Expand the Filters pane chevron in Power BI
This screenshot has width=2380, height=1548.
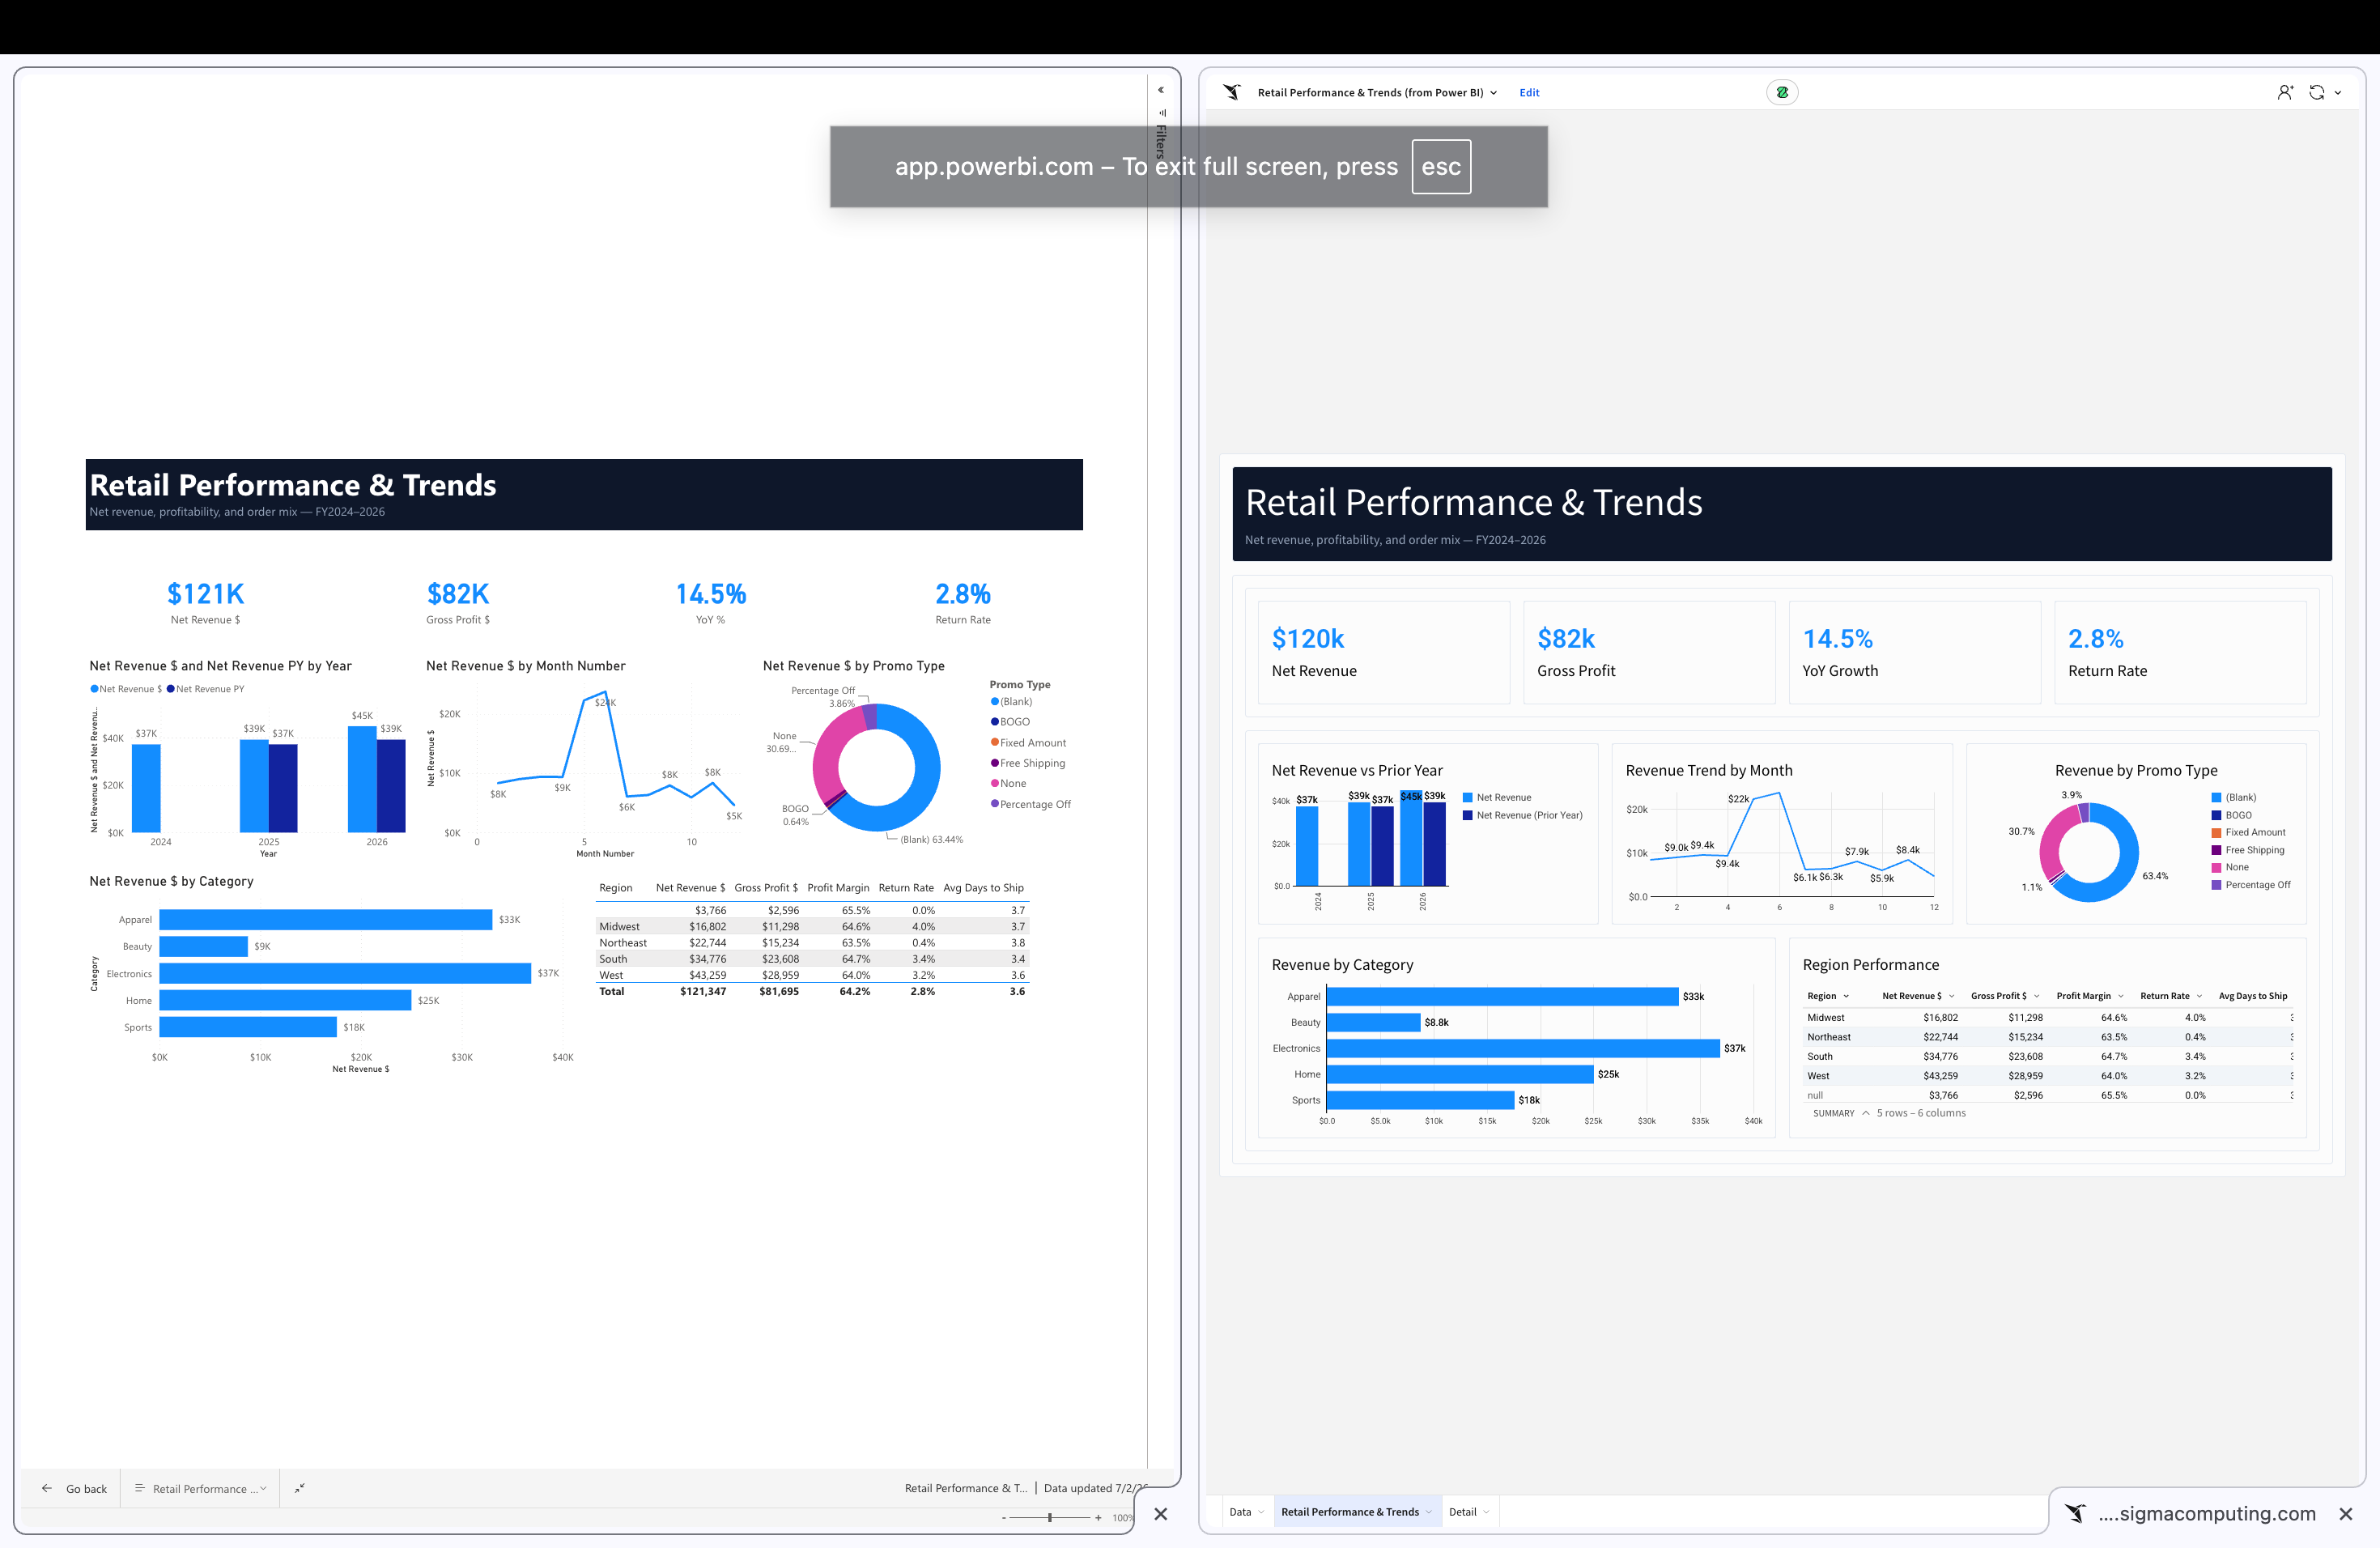(1161, 90)
